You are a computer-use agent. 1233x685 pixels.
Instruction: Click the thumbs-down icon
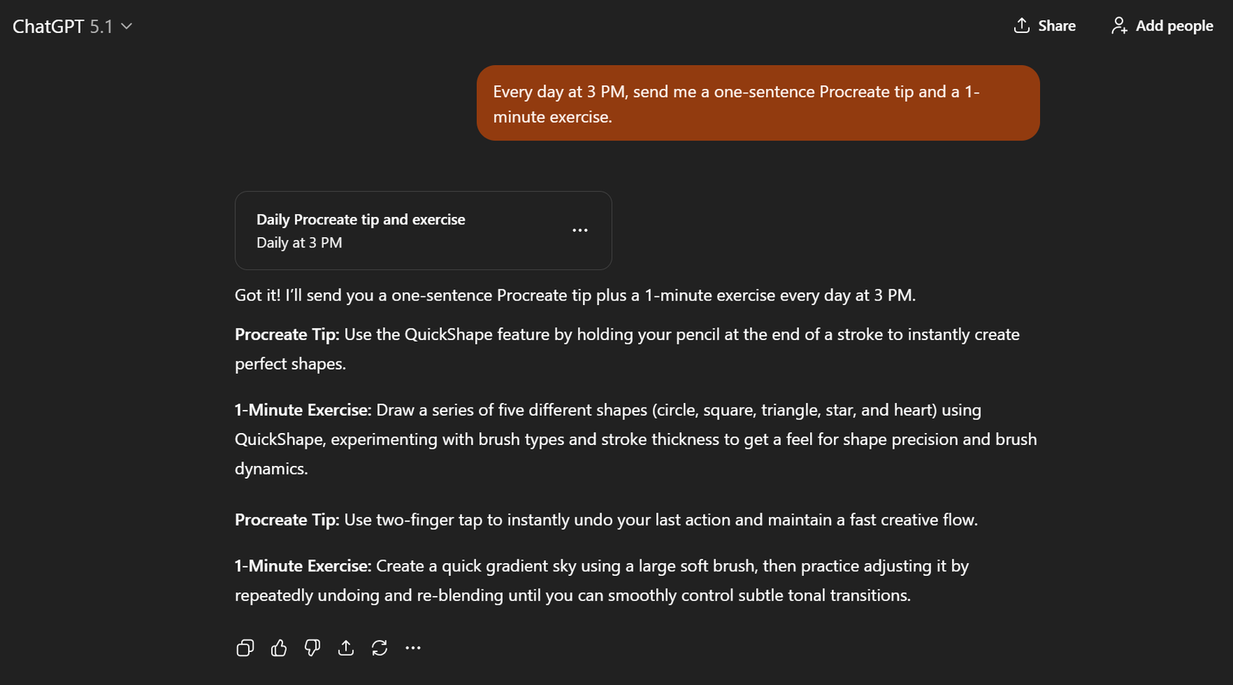pos(312,648)
